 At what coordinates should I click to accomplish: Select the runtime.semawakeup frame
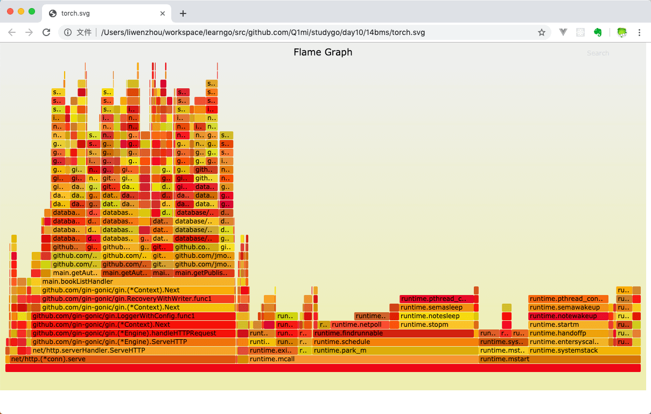[568, 307]
